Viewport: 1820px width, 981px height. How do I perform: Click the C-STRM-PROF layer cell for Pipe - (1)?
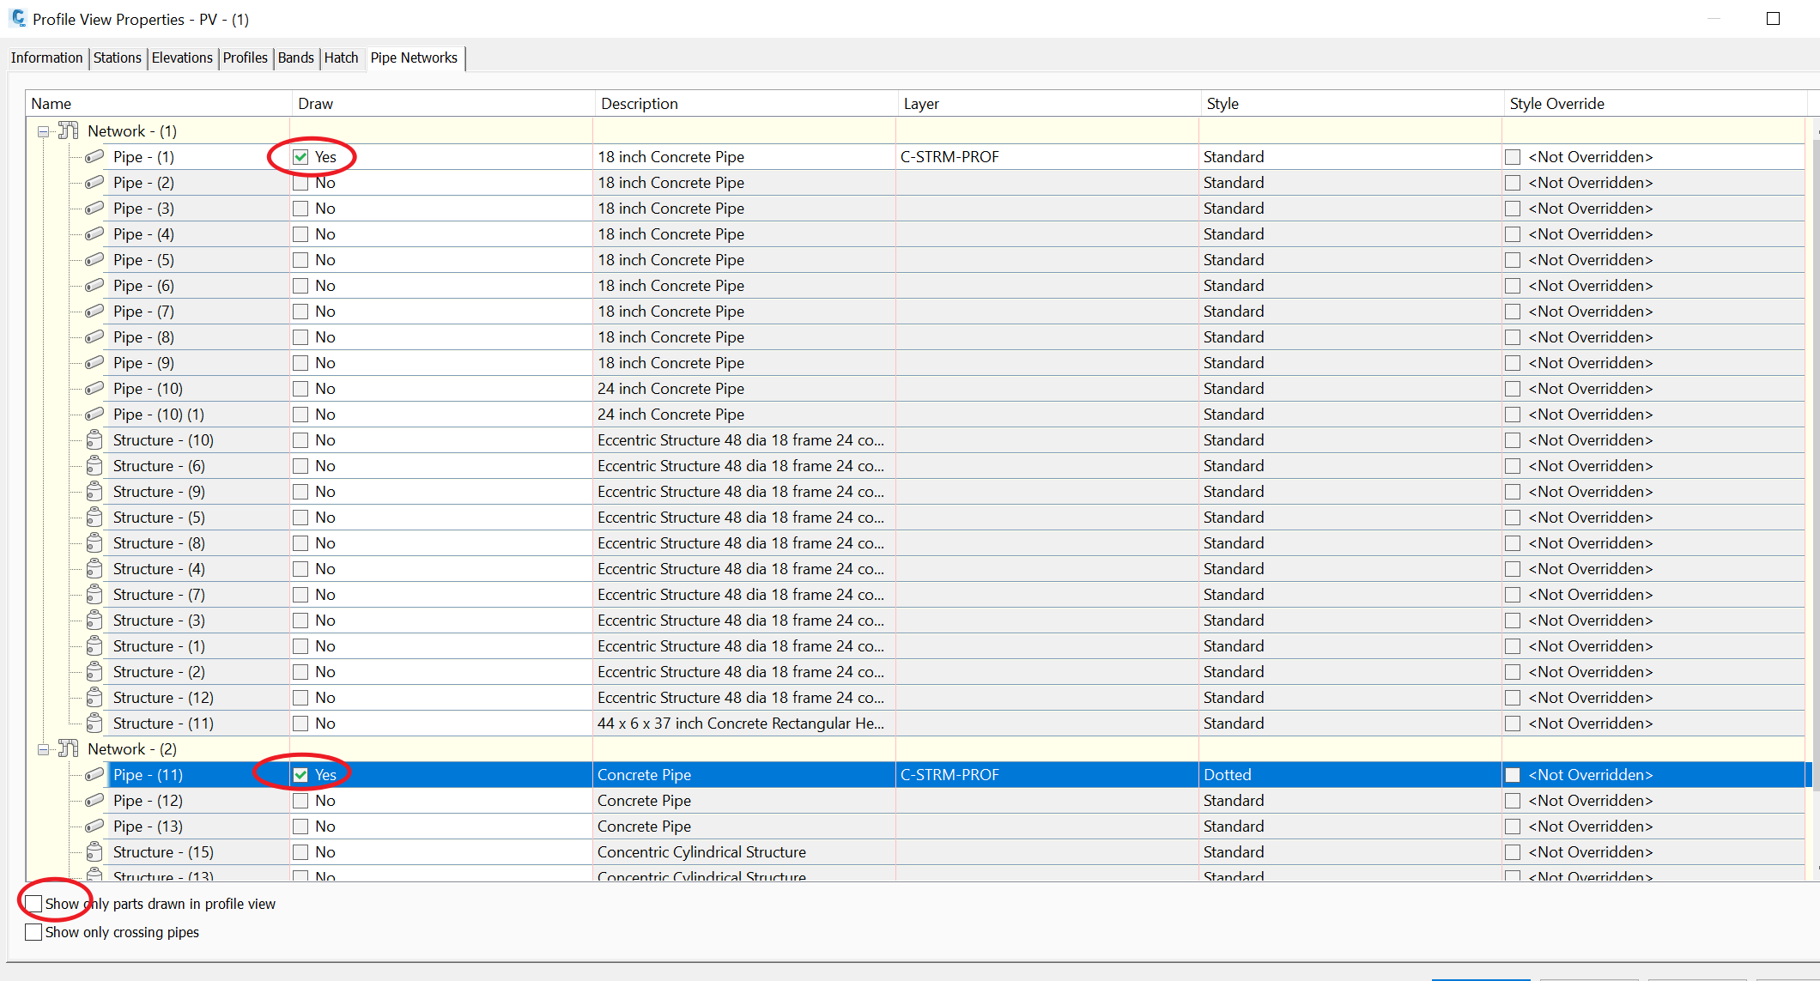pyautogui.click(x=1047, y=157)
